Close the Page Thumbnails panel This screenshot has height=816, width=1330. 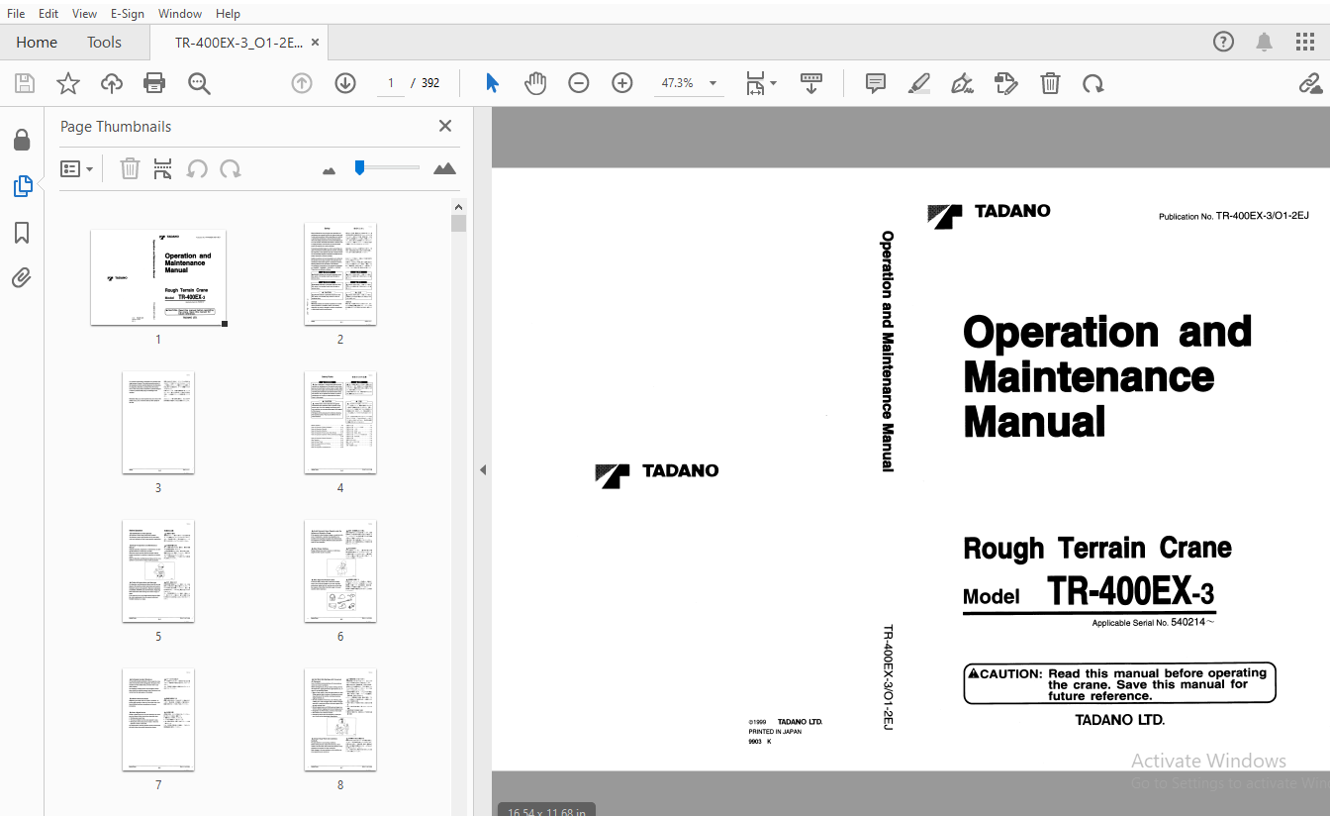tap(445, 126)
